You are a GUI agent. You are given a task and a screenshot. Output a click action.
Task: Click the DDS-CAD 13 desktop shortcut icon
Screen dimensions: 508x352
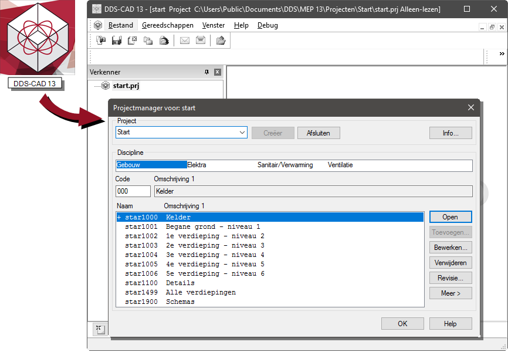point(38,38)
